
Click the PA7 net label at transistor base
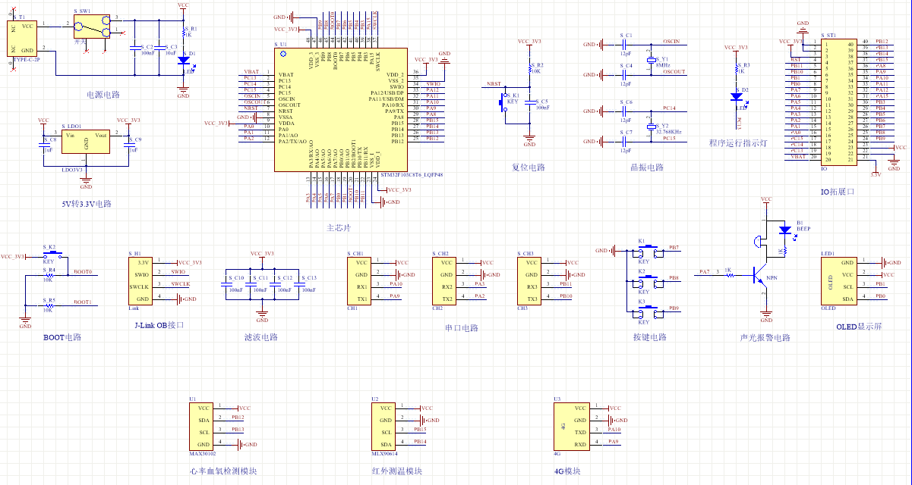[704, 272]
